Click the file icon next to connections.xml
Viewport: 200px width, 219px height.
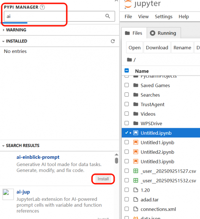pyautogui.click(x=136, y=209)
